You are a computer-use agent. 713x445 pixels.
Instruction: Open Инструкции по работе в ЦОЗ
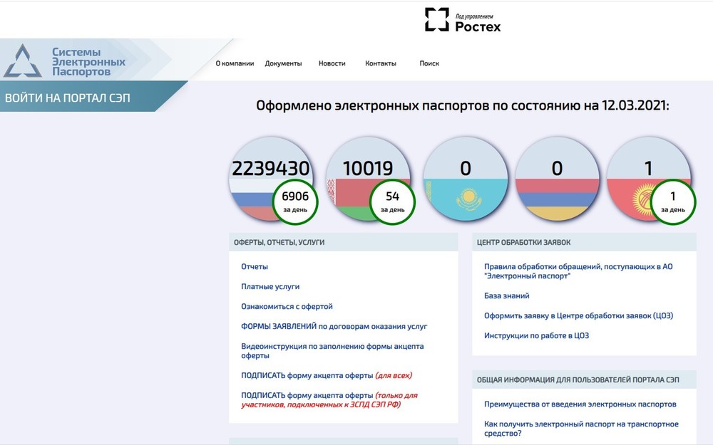[536, 336]
